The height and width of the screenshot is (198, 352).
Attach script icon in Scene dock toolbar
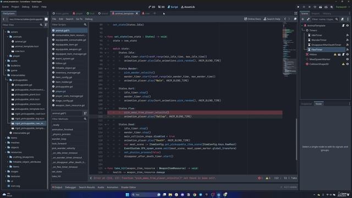(342, 19)
